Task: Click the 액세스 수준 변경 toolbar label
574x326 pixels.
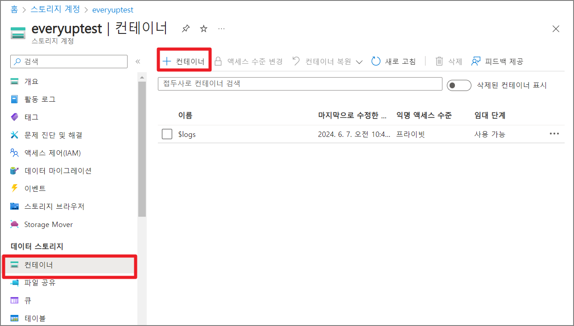Action: point(255,62)
